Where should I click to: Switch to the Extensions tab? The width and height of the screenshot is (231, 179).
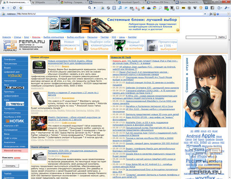click(102, 2)
